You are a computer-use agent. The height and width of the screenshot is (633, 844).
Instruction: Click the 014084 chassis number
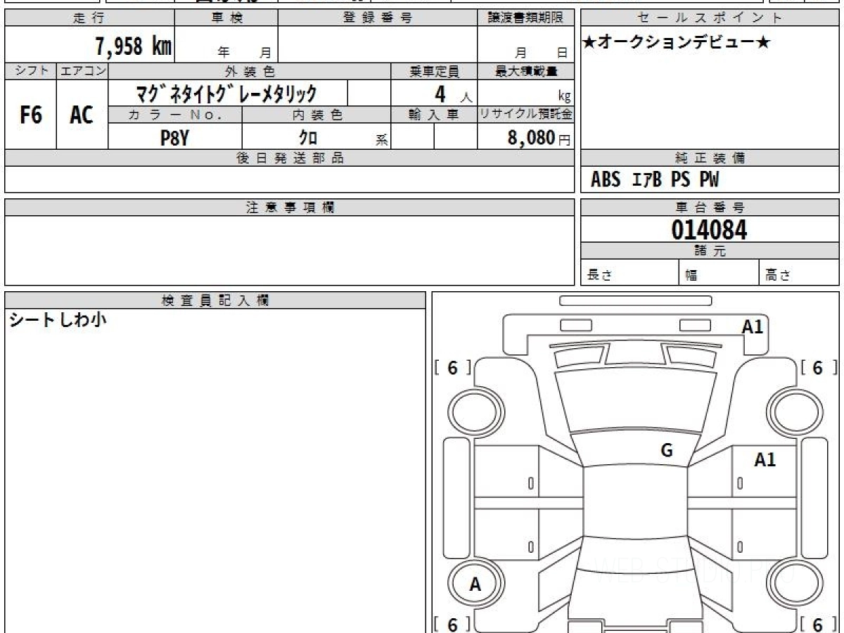tap(709, 230)
